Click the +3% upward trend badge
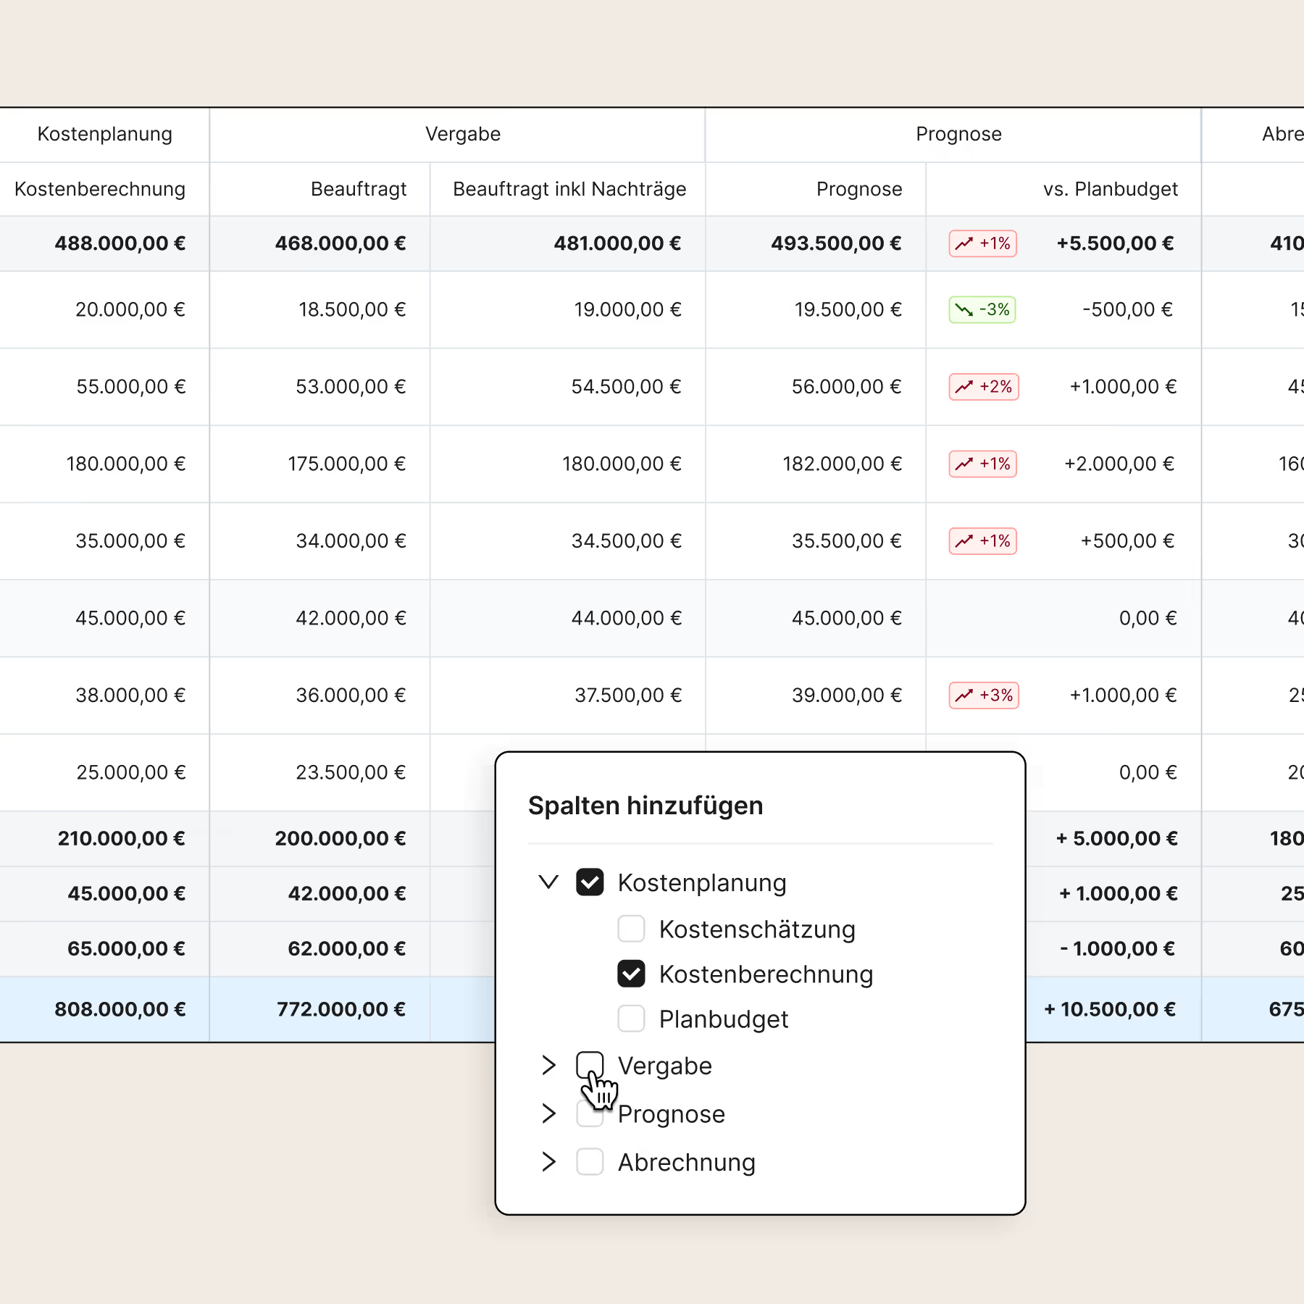The width and height of the screenshot is (1304, 1304). [984, 695]
